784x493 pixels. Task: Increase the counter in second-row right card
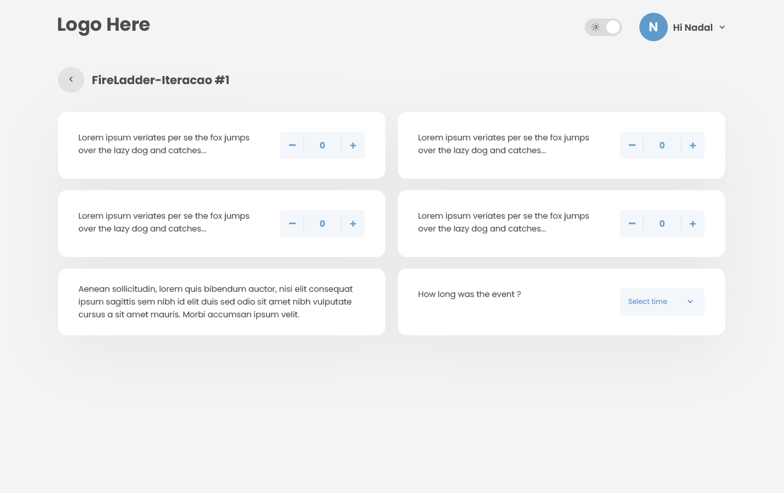pyautogui.click(x=693, y=223)
